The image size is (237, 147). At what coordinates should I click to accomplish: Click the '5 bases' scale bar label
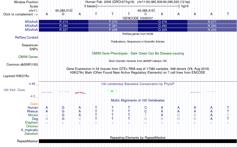coord(90,6)
